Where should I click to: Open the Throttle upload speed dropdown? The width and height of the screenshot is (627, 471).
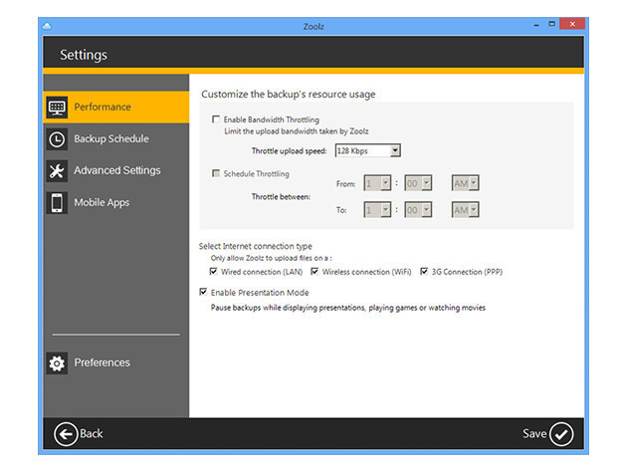tap(395, 150)
